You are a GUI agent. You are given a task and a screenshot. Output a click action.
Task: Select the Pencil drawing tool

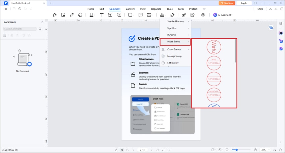72,15
